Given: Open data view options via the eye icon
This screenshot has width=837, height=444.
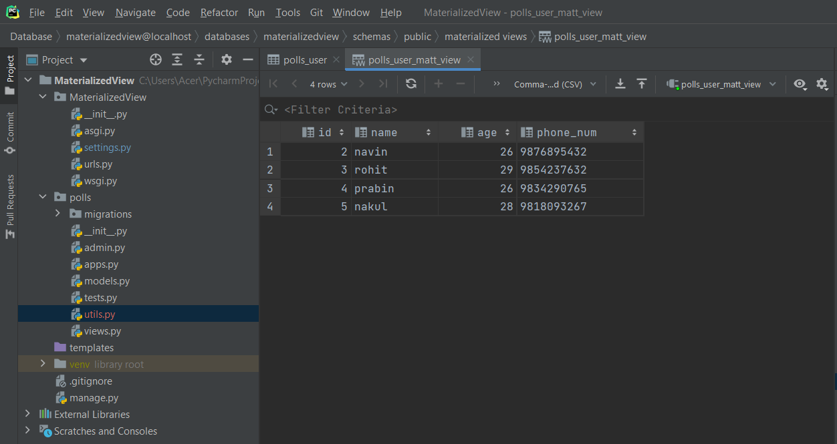Looking at the screenshot, I should click(800, 84).
